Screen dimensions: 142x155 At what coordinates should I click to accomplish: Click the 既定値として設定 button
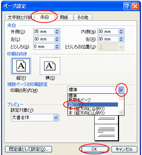coord(28,149)
